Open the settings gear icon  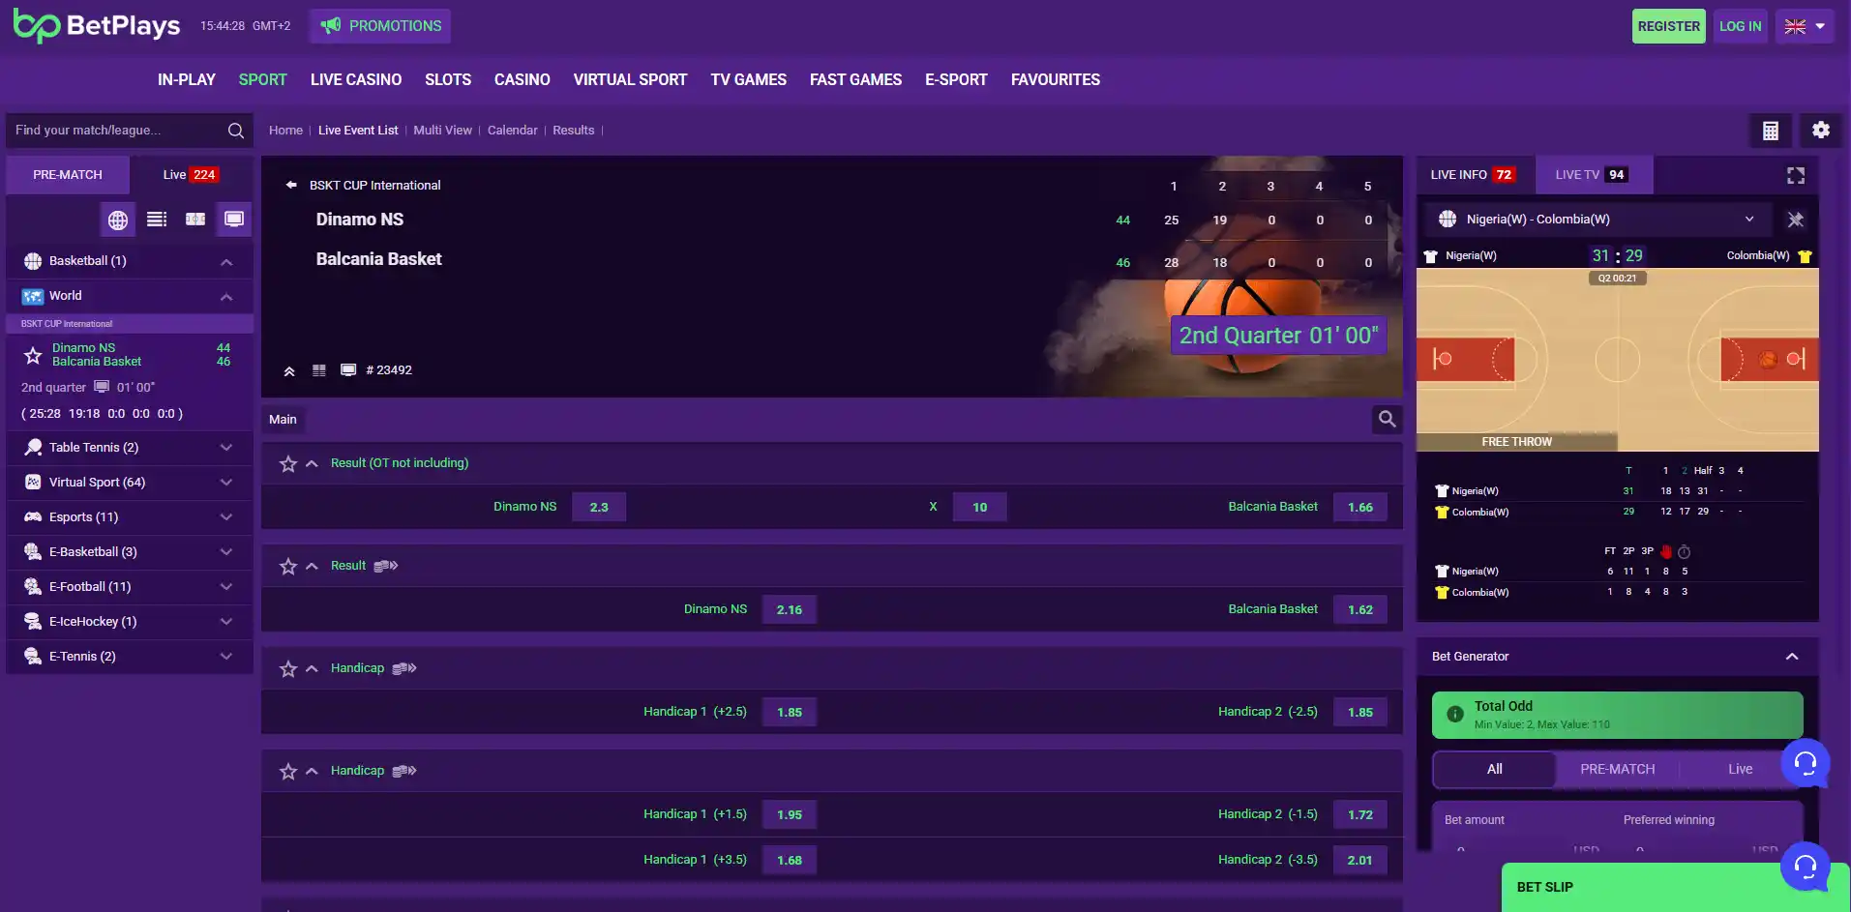(1820, 131)
